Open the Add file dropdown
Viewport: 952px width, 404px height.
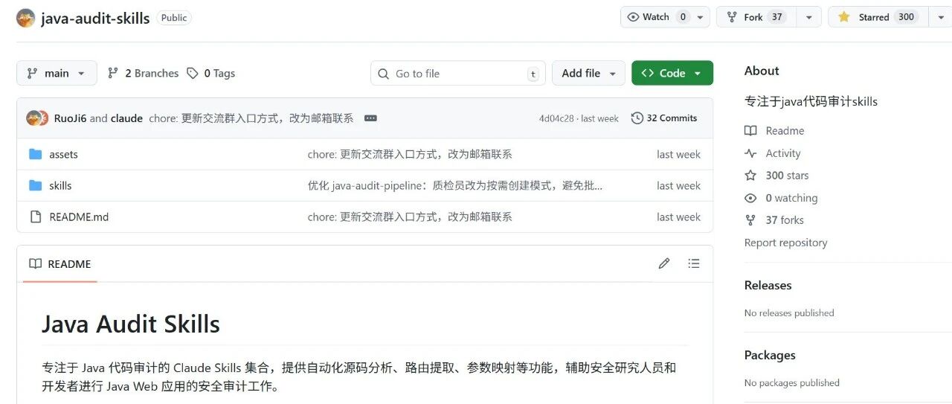click(589, 73)
